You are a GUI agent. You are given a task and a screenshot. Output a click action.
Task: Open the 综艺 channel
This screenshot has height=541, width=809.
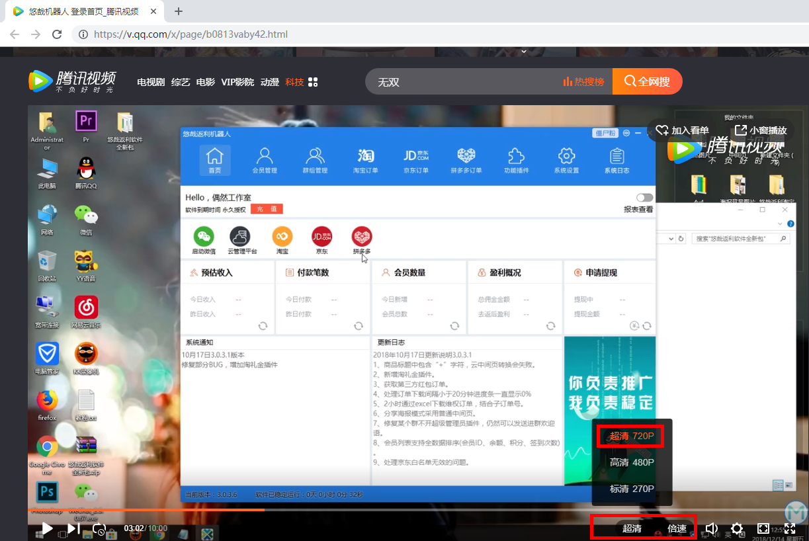point(181,82)
